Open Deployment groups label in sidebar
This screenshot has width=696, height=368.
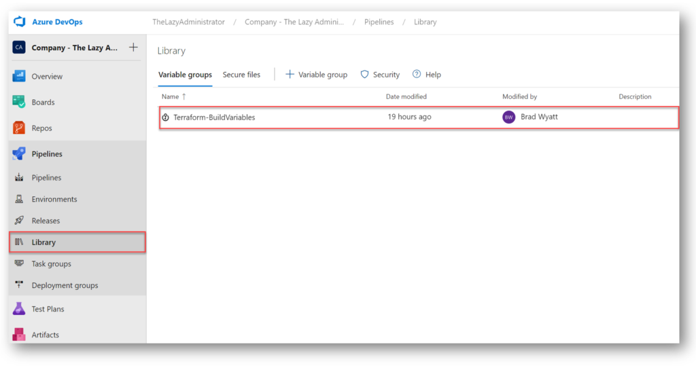pyautogui.click(x=65, y=286)
